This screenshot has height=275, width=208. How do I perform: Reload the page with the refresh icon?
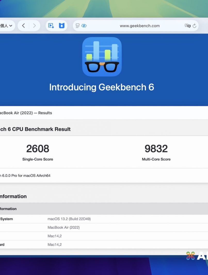[195, 26]
